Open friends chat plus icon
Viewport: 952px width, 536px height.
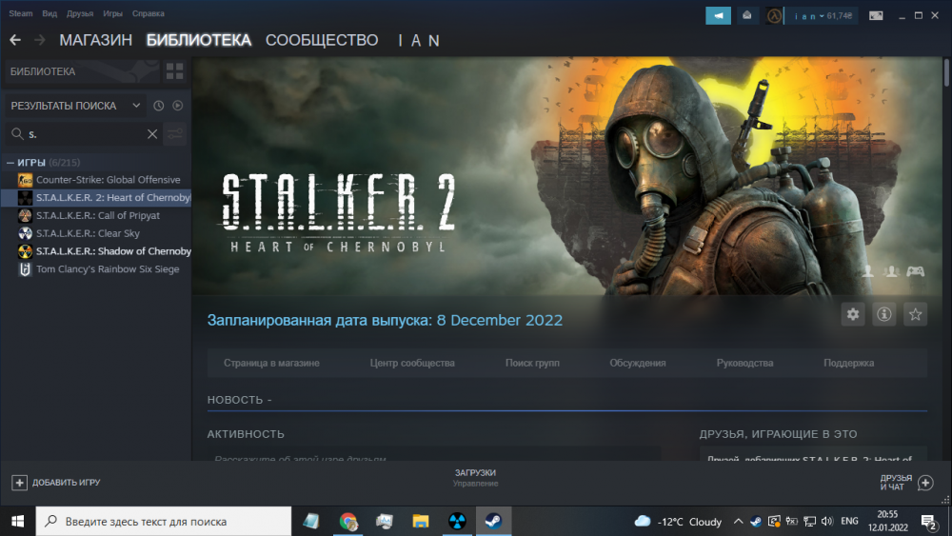[925, 483]
